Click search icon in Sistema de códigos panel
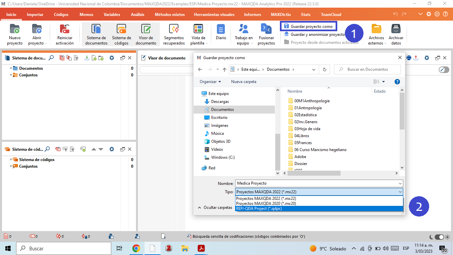The width and height of the screenshot is (453, 255). [x=47, y=149]
